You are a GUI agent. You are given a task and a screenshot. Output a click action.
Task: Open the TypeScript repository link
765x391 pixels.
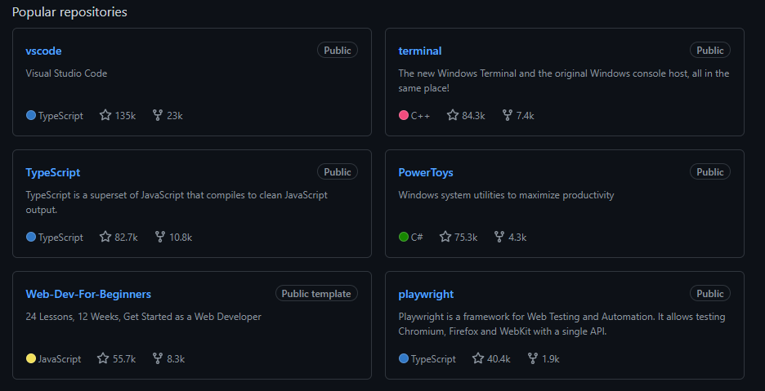[52, 172]
